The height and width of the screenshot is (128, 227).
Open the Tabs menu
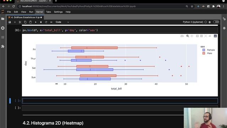(48, 12)
